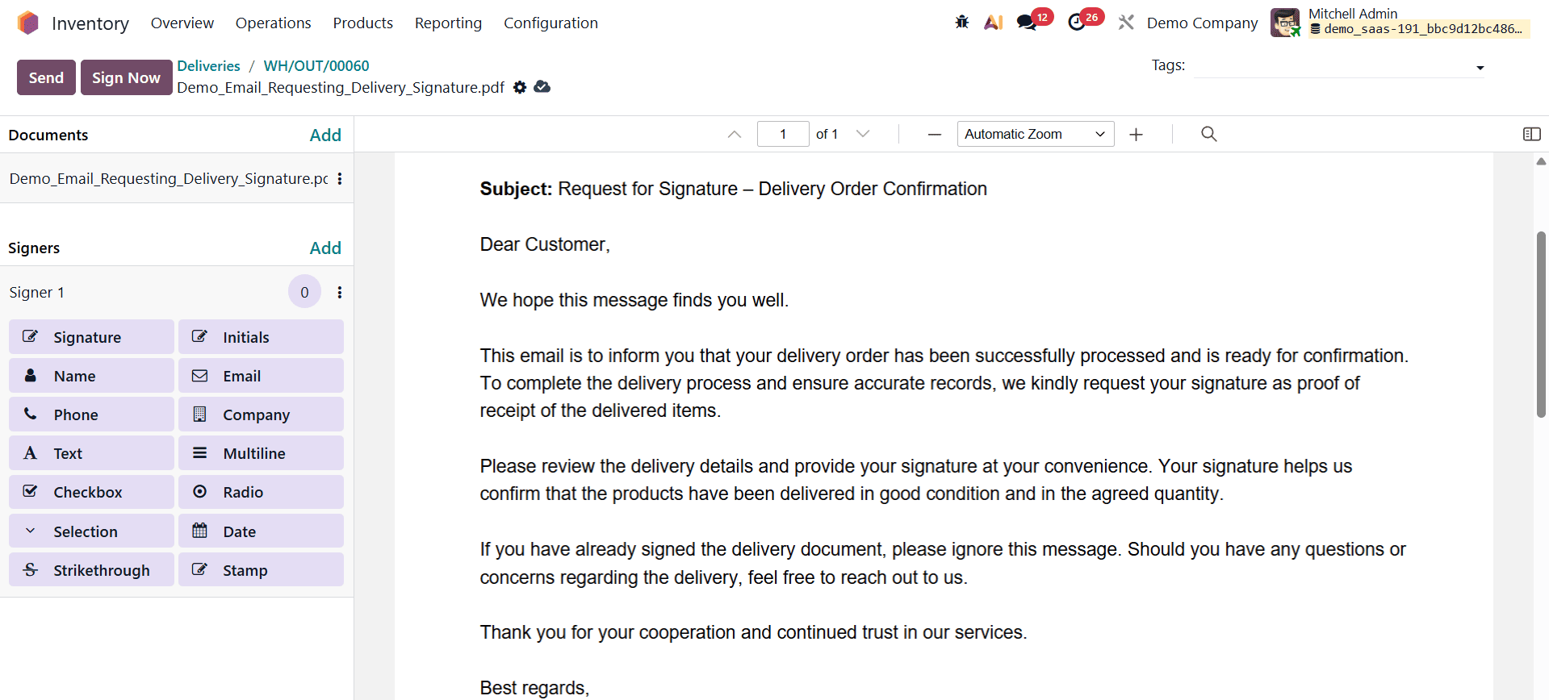The width and height of the screenshot is (1549, 700).
Task: Open the Tags dropdown
Action: pos(1480,68)
